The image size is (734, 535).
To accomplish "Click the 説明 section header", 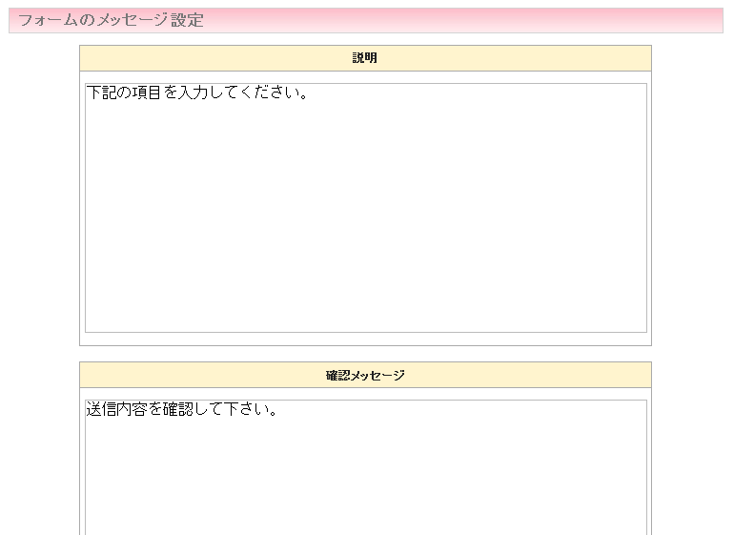I will pos(365,58).
